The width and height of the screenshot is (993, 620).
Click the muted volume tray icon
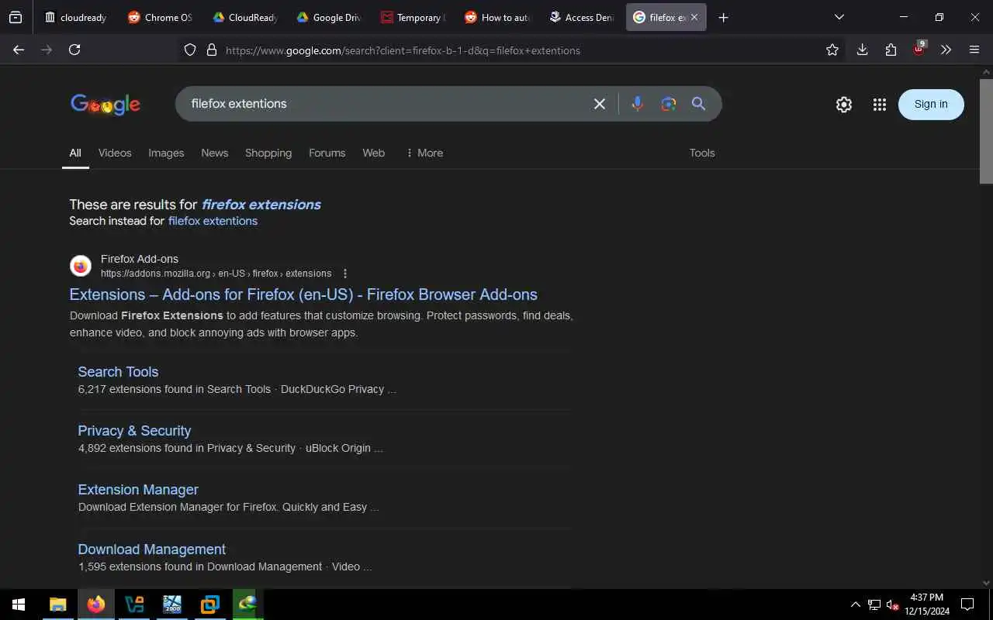pos(892,605)
